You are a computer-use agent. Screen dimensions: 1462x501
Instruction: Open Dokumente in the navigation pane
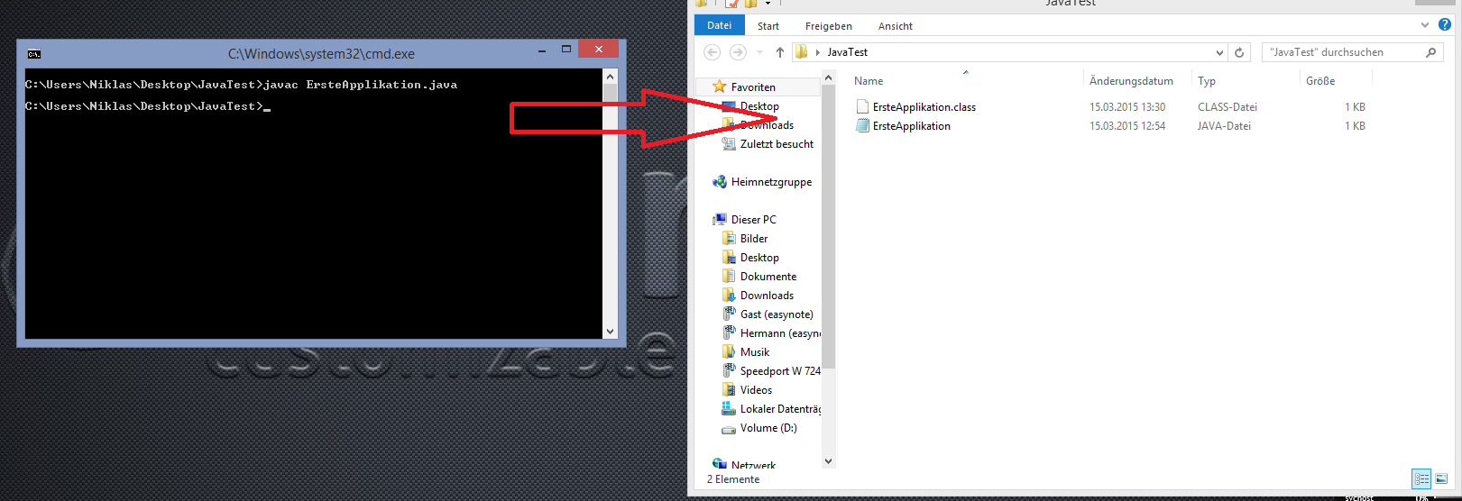click(768, 277)
